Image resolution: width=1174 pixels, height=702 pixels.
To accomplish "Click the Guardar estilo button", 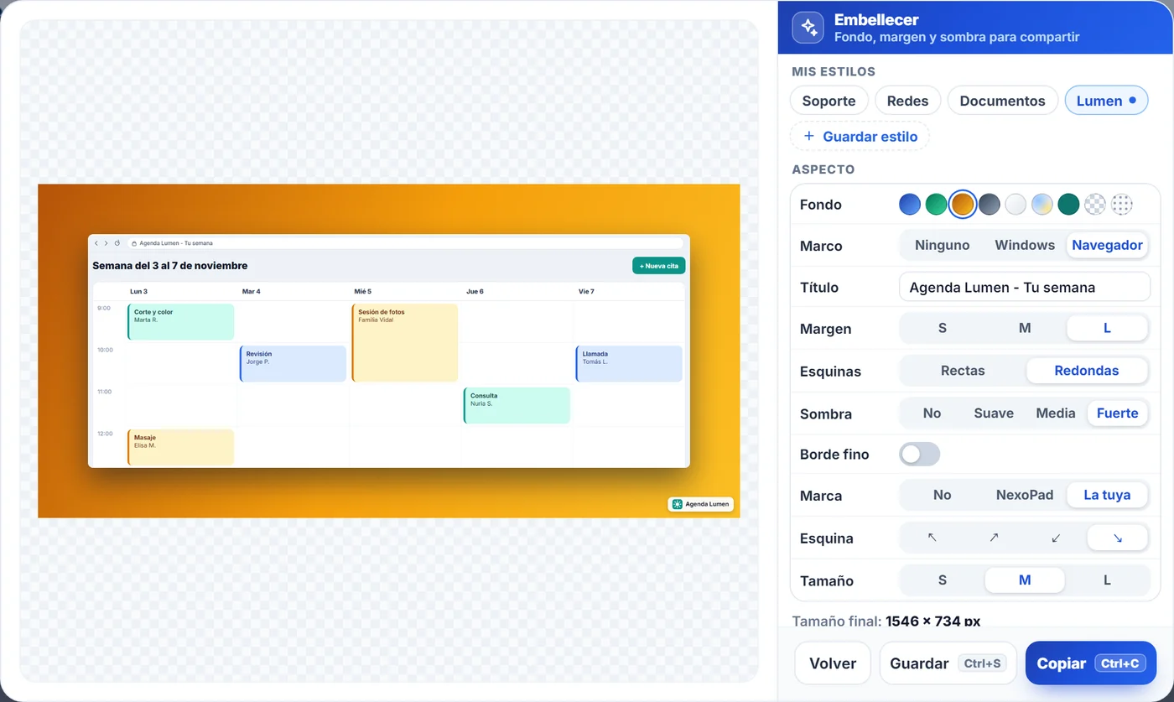I will pos(860,136).
